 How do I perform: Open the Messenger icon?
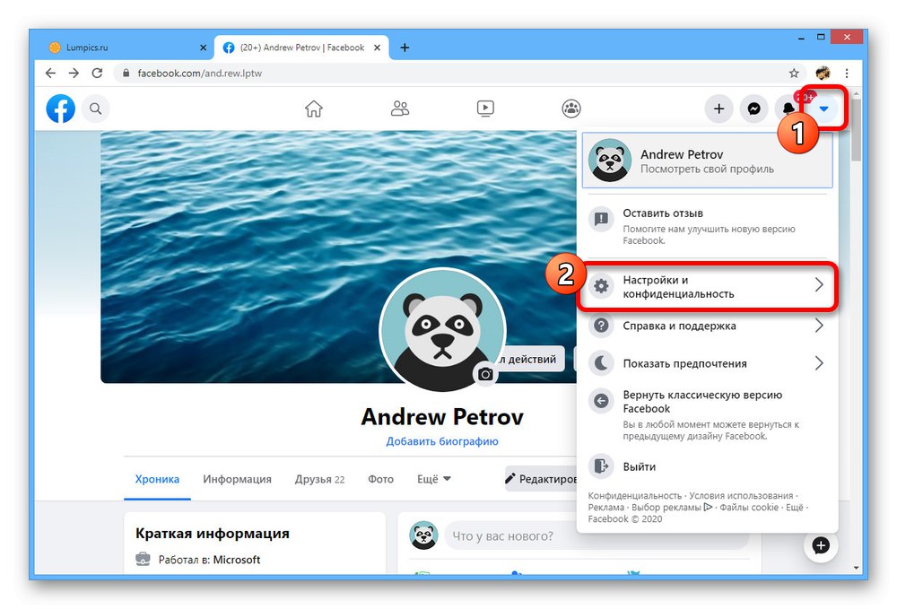pyautogui.click(x=754, y=109)
